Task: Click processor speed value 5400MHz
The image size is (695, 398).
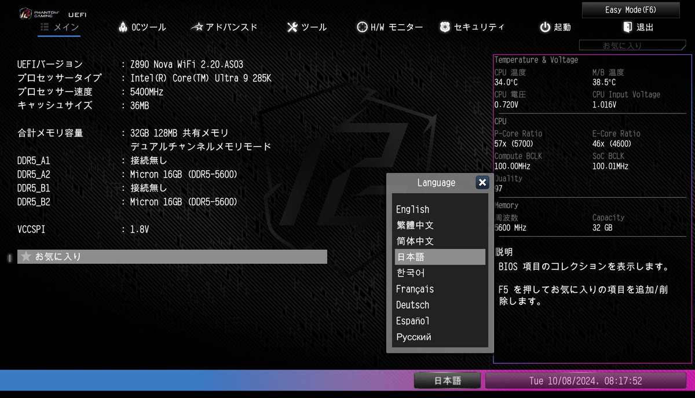Action: 147,92
